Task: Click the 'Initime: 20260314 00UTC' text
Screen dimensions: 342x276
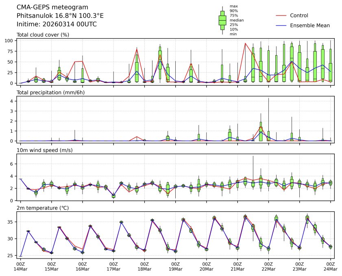Action: [x=57, y=24]
